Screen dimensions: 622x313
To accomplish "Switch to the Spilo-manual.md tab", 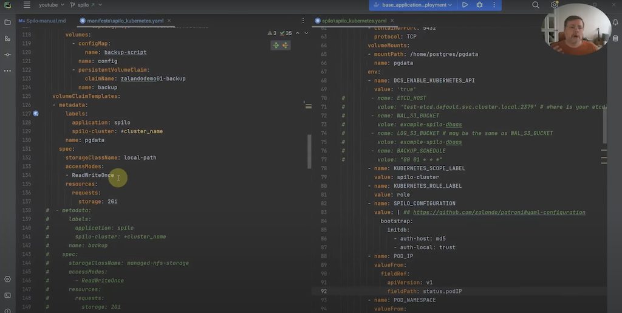I will pyautogui.click(x=43, y=21).
